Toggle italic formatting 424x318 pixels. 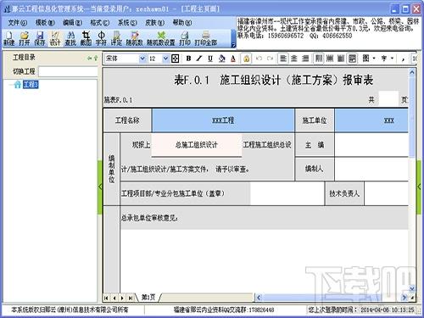[x=199, y=59]
